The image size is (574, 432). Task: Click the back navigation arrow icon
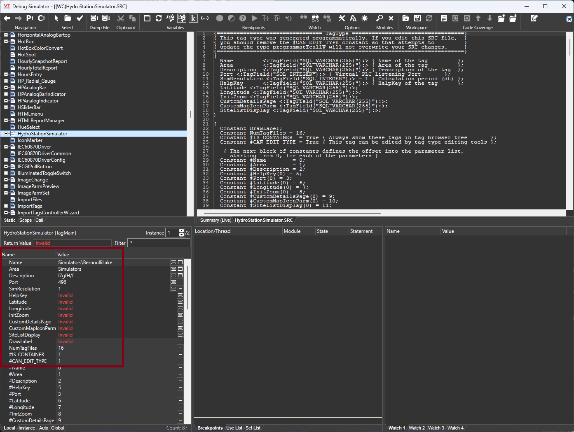[x=7, y=18]
